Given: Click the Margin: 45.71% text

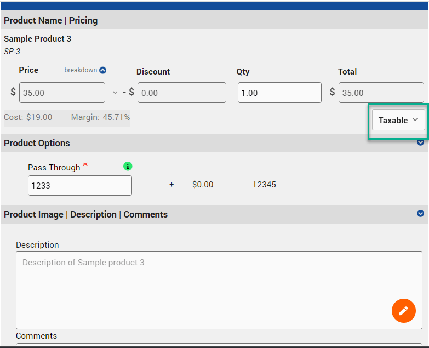Looking at the screenshot, I should tap(100, 117).
